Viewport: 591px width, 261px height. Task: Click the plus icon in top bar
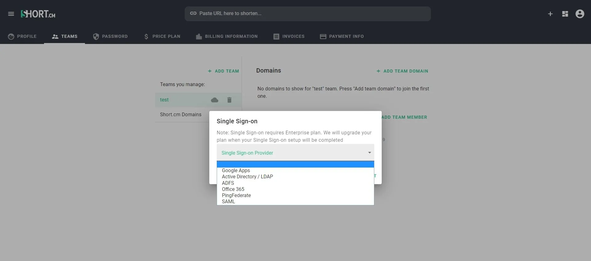coord(550,14)
